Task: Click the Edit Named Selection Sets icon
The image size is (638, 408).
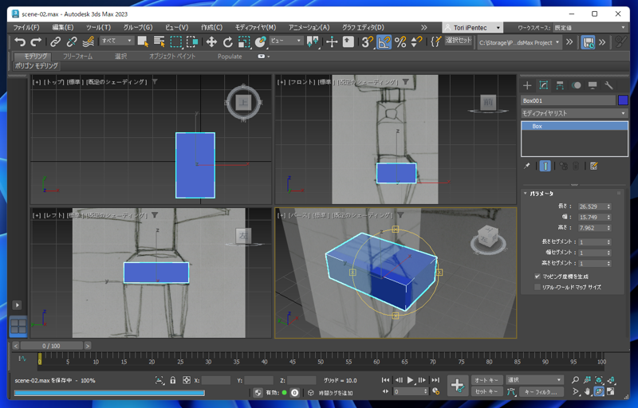Action: [x=435, y=41]
